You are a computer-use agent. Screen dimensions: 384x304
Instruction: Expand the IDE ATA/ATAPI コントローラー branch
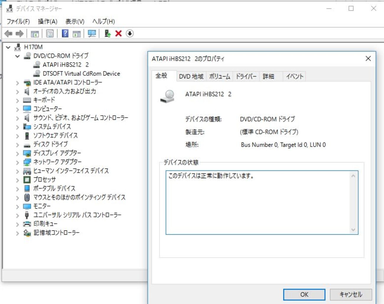point(17,83)
